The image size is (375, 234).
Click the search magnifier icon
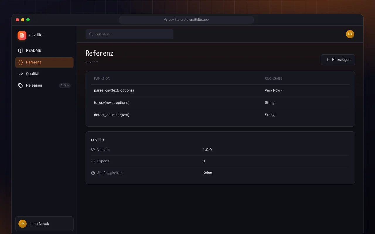(91, 34)
